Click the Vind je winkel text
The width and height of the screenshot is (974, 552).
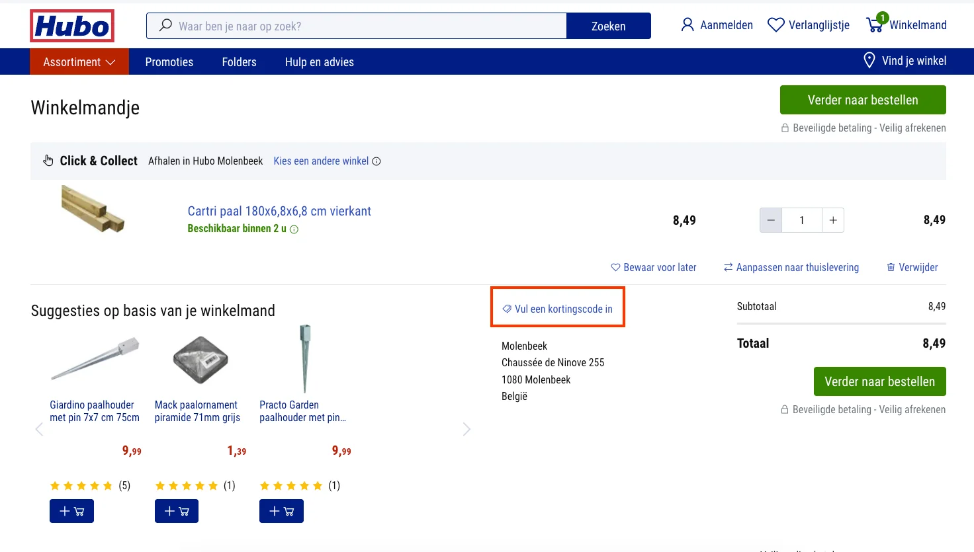click(x=914, y=61)
